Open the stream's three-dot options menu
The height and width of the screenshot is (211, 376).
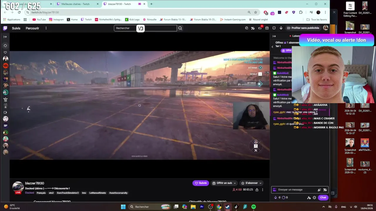click(263, 190)
